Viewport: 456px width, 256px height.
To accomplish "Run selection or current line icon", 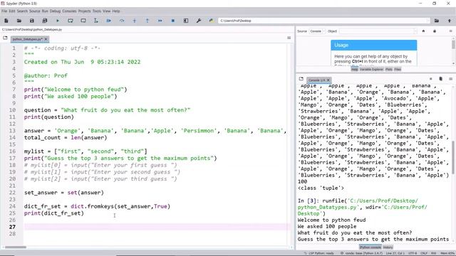I will point(96,21).
